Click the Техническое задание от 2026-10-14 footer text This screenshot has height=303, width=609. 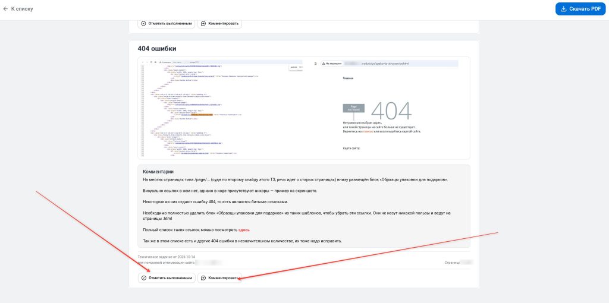(x=167, y=257)
